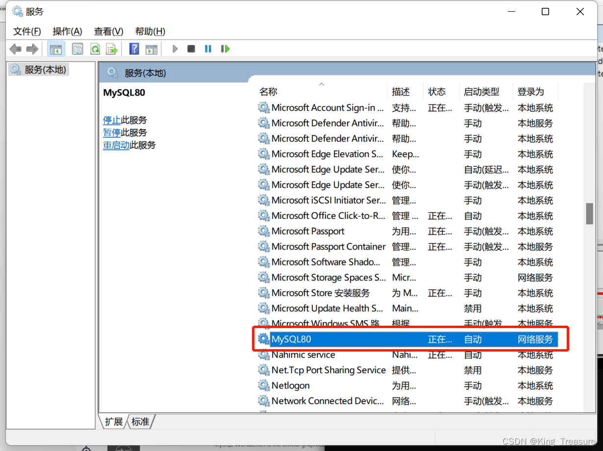This screenshot has width=603, height=451.
Task: Click gear icon of Net.Tcp Port Sharing
Action: 264,370
